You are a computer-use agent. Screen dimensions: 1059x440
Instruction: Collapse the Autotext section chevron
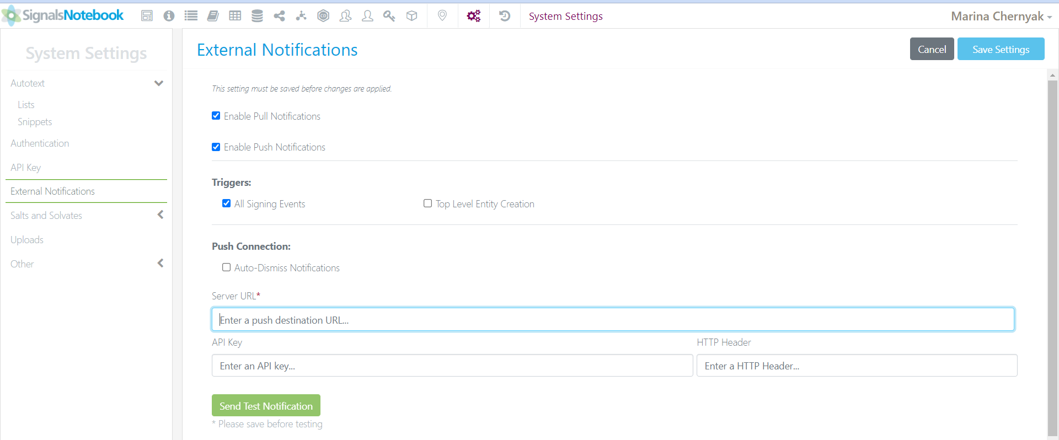(159, 83)
